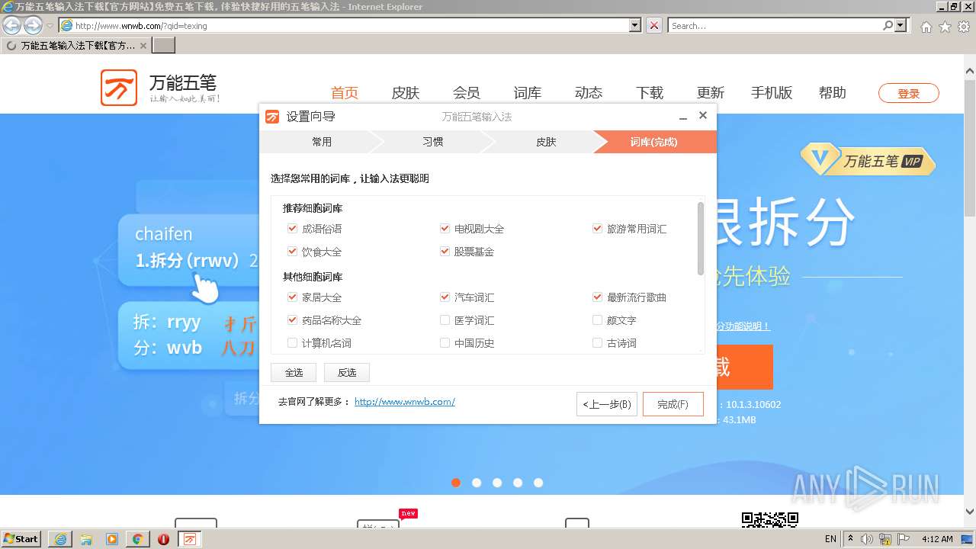Close the 设置向导 dialog
The width and height of the screenshot is (976, 549).
(x=703, y=115)
